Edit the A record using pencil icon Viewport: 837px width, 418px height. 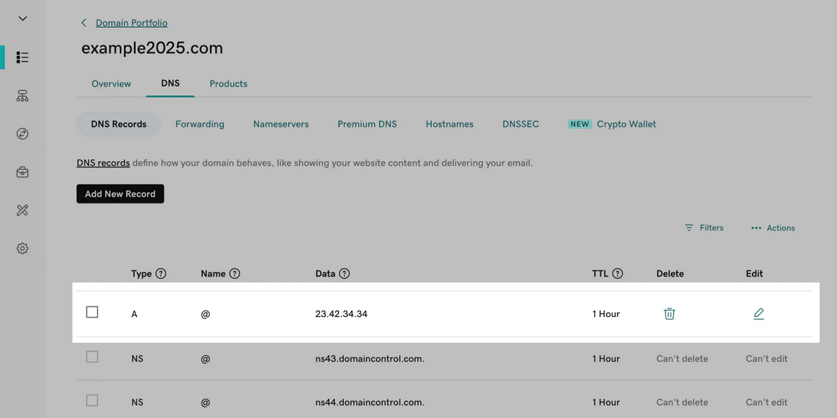(x=759, y=313)
